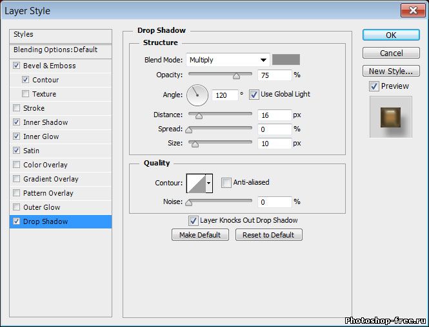Toggle Use Global Light checkbox
The width and height of the screenshot is (429, 327).
pyautogui.click(x=254, y=94)
